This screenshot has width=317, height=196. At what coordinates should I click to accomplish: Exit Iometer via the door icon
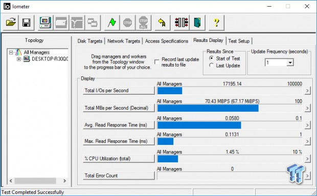coord(197,23)
